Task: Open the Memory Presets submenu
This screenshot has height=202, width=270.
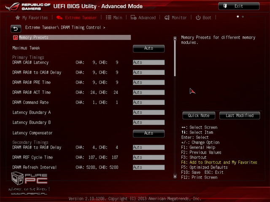Action: (x=72, y=37)
